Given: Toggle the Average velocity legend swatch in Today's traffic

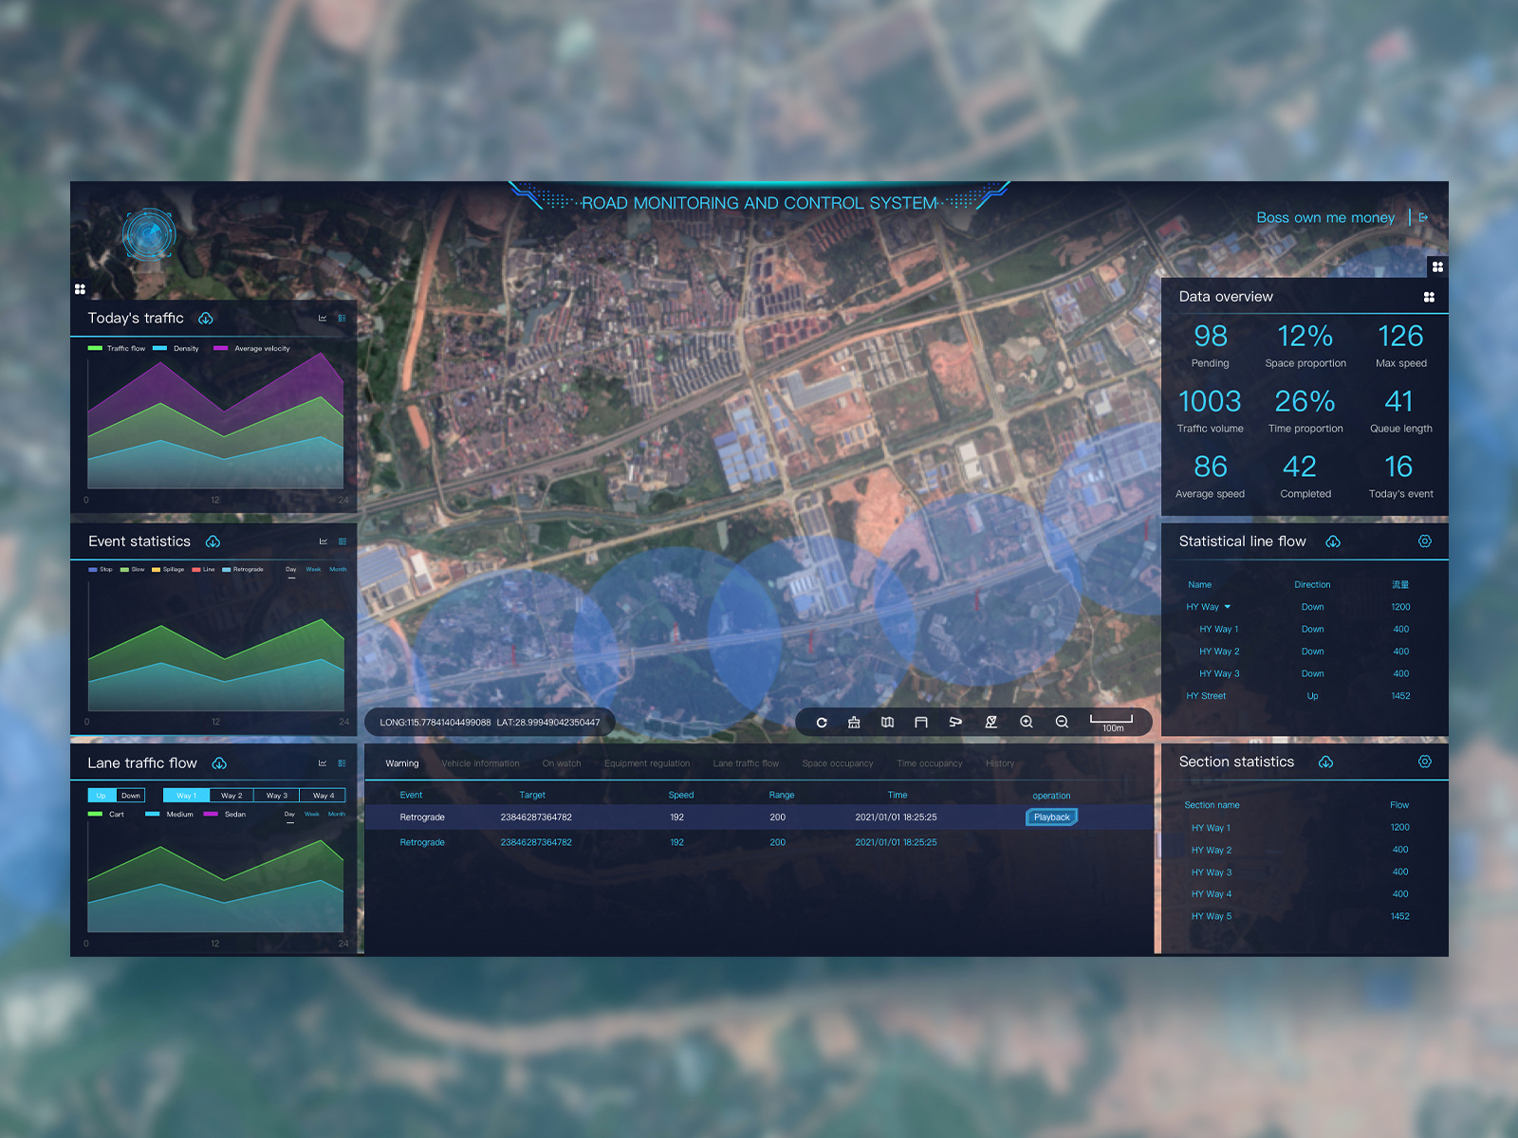Looking at the screenshot, I should 221,348.
